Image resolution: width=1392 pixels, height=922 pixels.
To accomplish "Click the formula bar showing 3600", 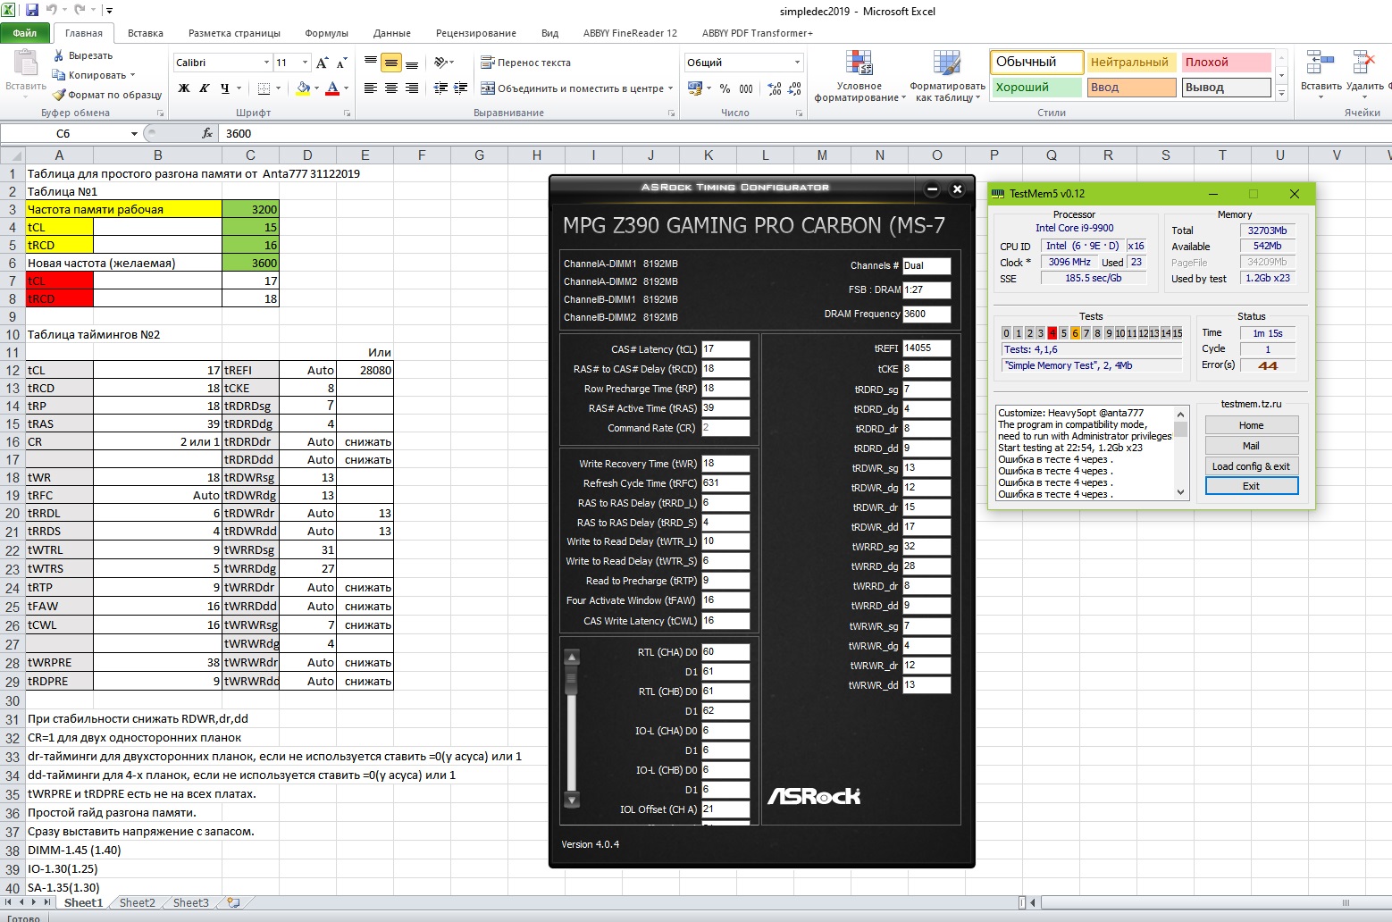I will click(804, 133).
